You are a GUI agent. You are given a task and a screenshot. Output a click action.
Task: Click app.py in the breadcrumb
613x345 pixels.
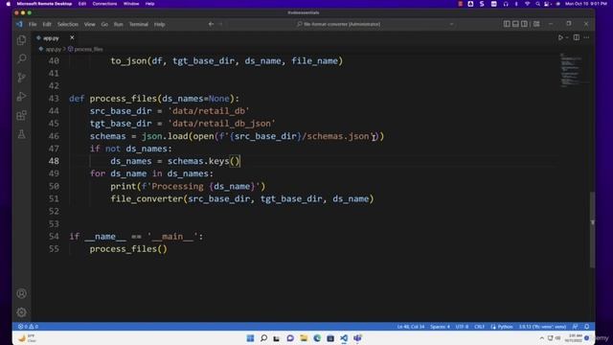[53, 49]
